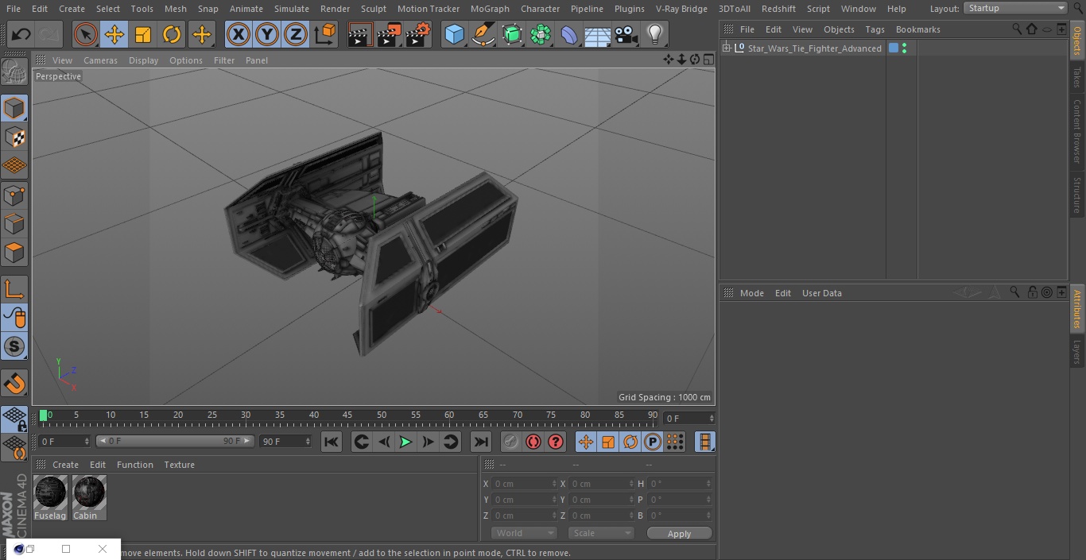Play the animation forwards

coord(405,442)
